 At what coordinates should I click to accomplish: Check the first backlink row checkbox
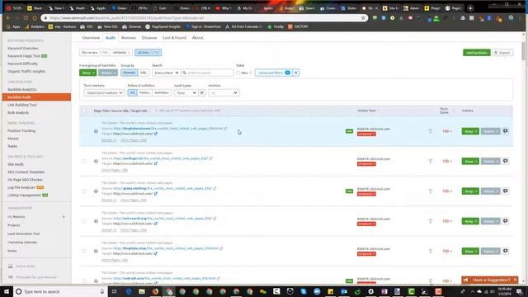84,131
